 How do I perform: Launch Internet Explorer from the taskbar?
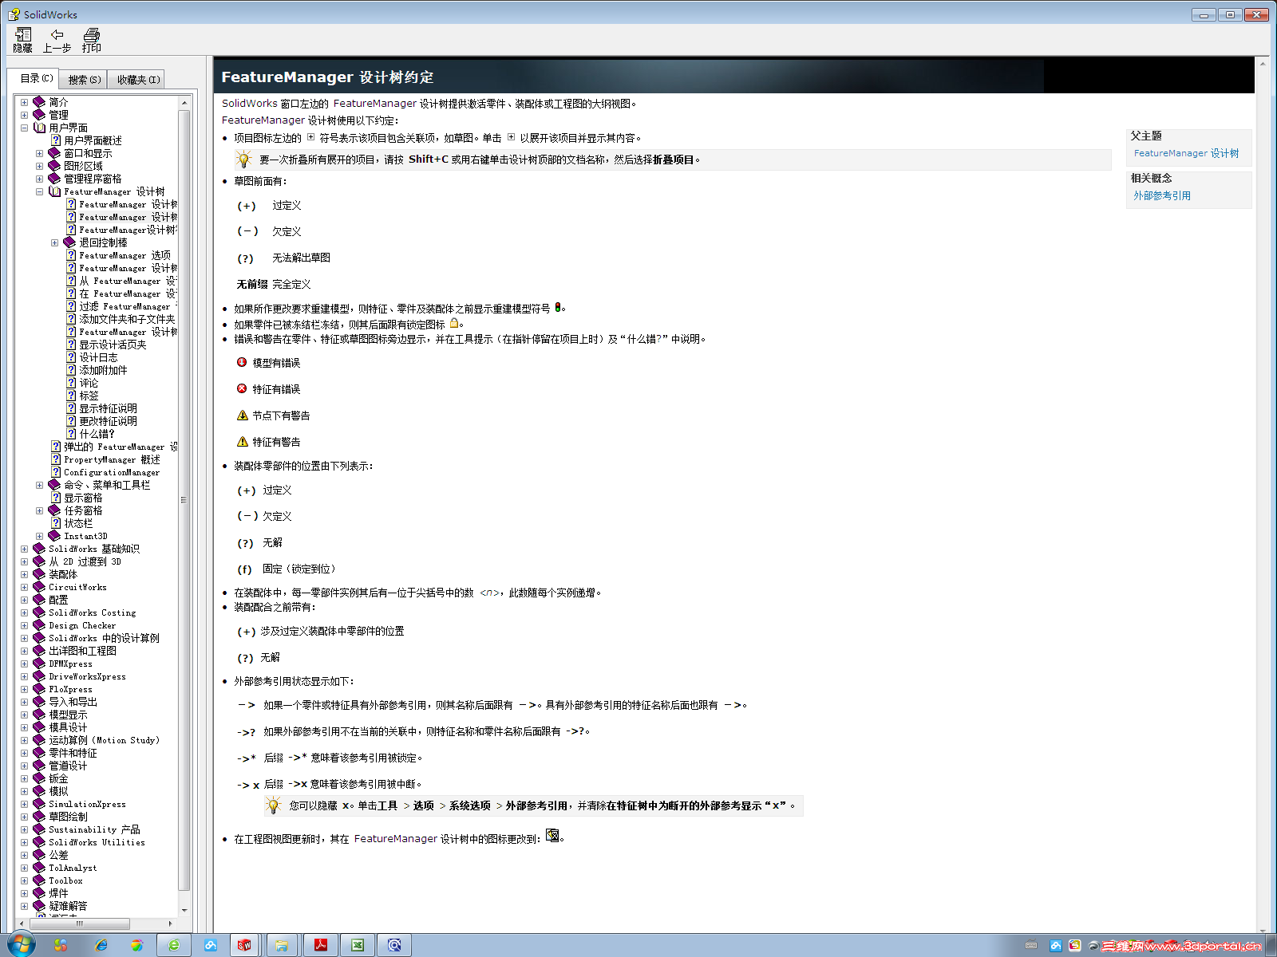[101, 945]
